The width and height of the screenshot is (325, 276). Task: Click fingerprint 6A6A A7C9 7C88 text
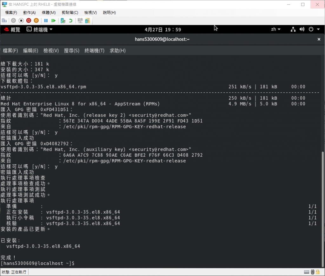(133, 155)
